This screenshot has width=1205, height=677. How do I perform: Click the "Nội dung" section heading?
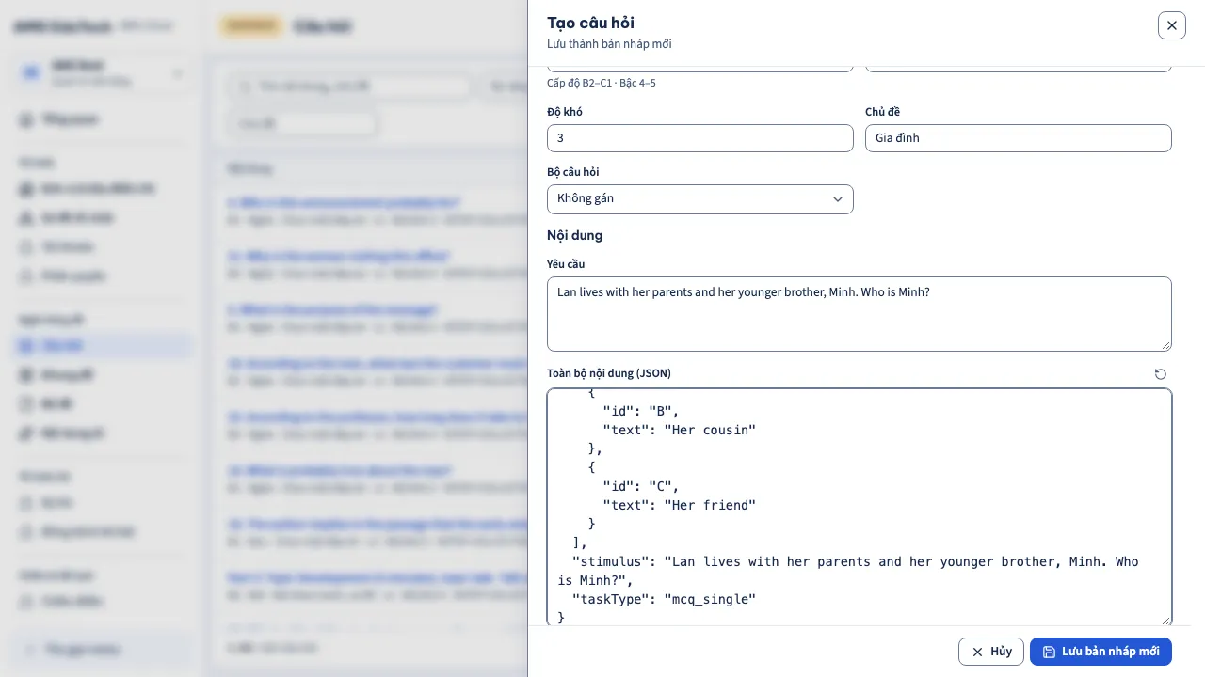tap(575, 235)
